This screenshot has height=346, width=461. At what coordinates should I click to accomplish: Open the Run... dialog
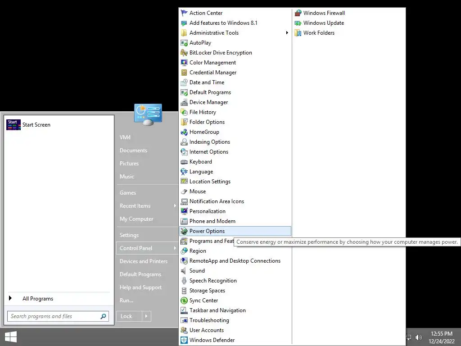click(x=127, y=300)
